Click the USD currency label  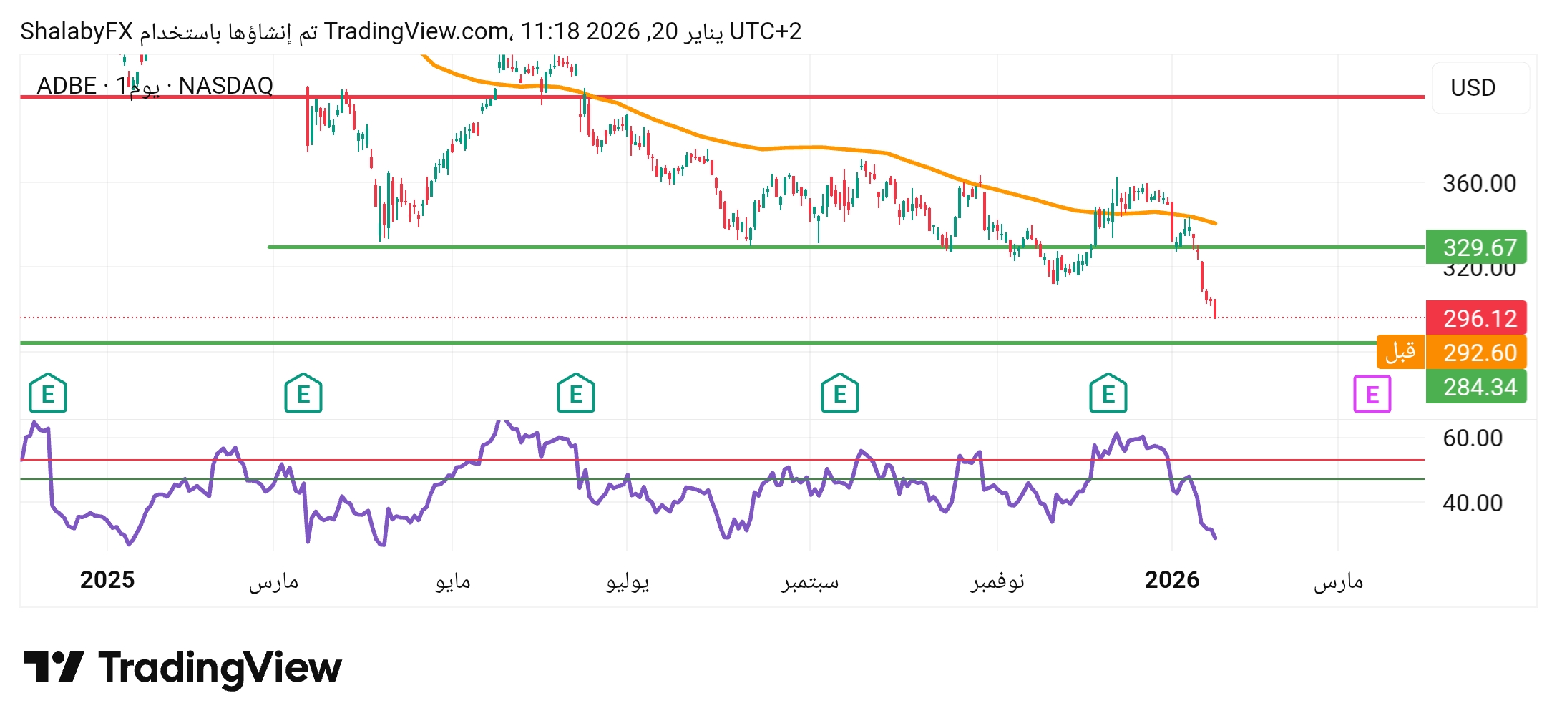tap(1472, 87)
